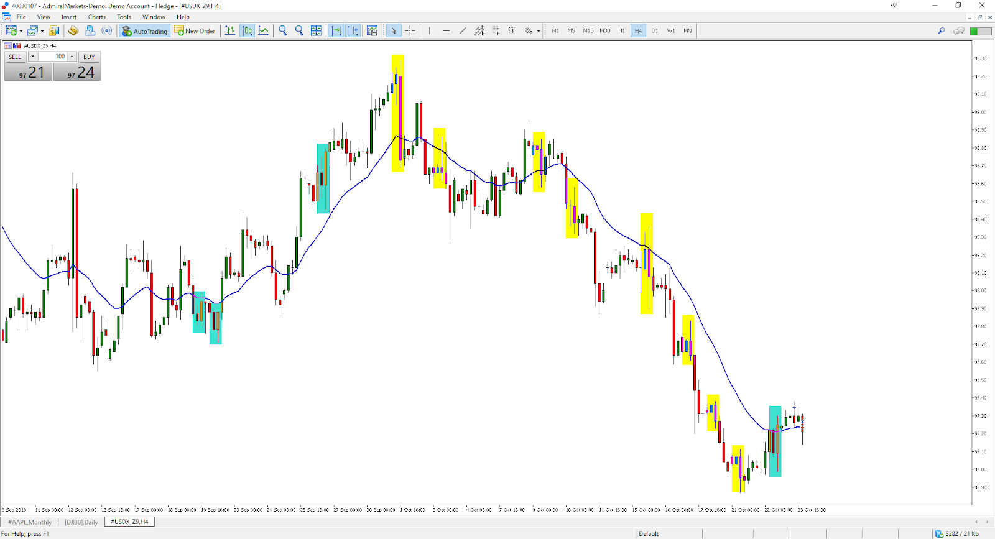Click the volume field showing 100

click(52, 57)
